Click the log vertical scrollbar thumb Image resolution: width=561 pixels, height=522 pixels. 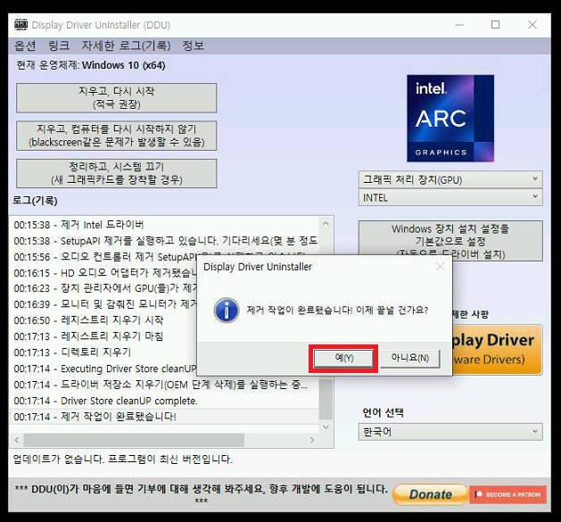pos(326,399)
